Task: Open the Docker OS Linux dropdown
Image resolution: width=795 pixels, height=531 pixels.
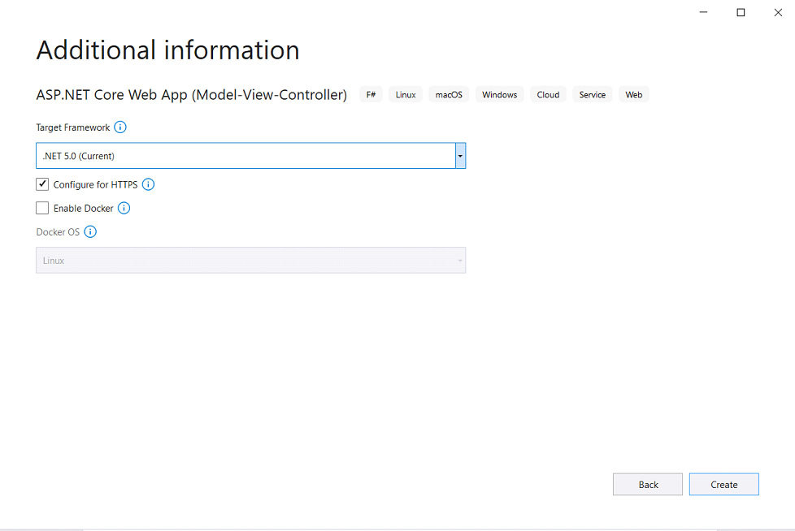Action: pyautogui.click(x=250, y=260)
